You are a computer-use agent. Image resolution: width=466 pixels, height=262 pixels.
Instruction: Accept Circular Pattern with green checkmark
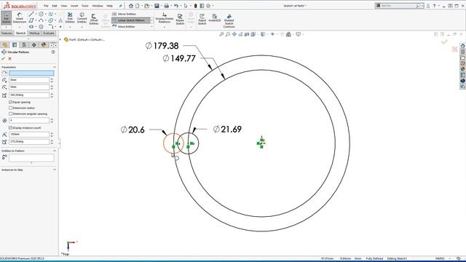click(3, 58)
